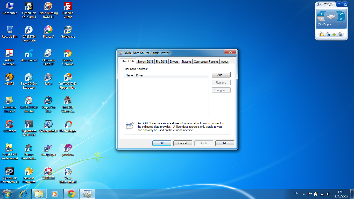This screenshot has height=199, width=354.
Task: Click the X button beside the virtual drive
Action: pos(341,19)
